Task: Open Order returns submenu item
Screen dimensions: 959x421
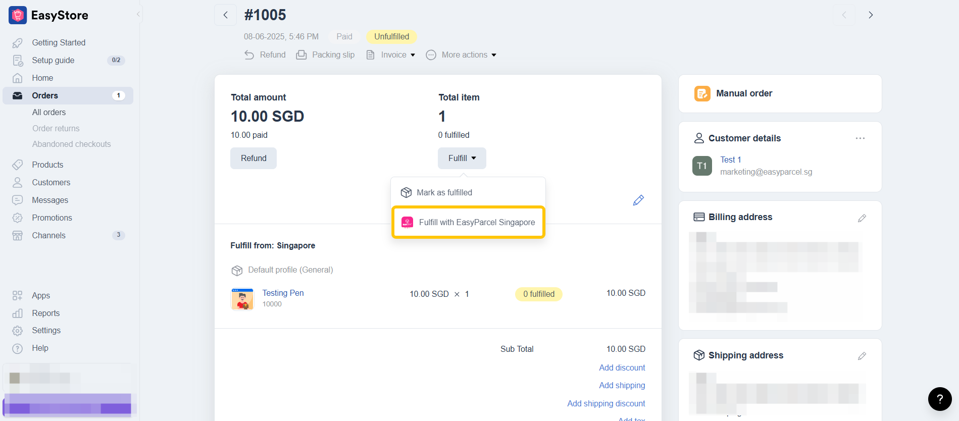Action: (x=56, y=128)
